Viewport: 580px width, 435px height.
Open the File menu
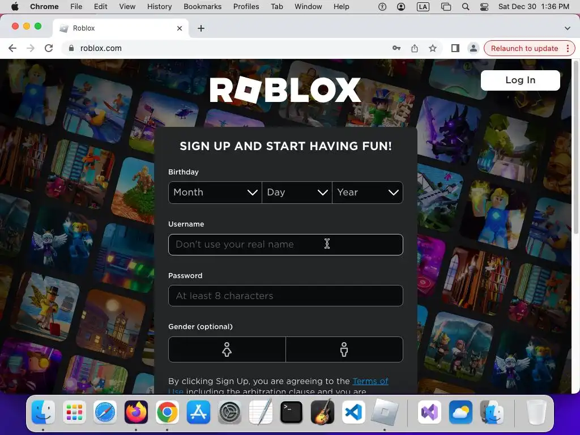pyautogui.click(x=76, y=7)
